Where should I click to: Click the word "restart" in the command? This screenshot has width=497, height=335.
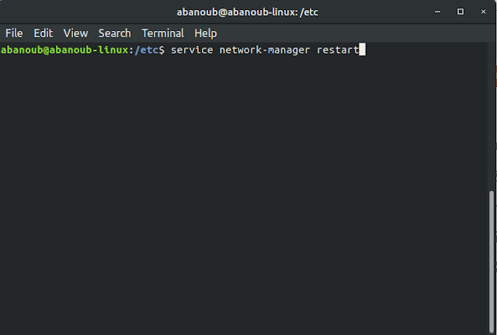point(336,50)
